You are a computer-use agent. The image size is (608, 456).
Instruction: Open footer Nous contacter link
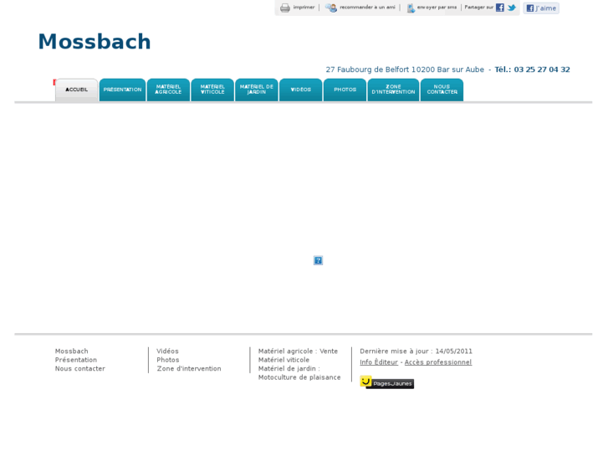tap(80, 369)
